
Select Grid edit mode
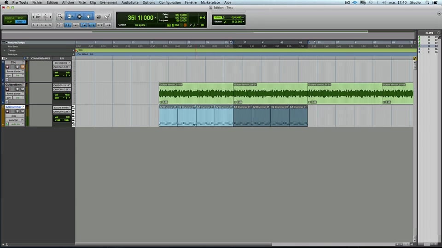pyautogui.click(x=19, y=22)
